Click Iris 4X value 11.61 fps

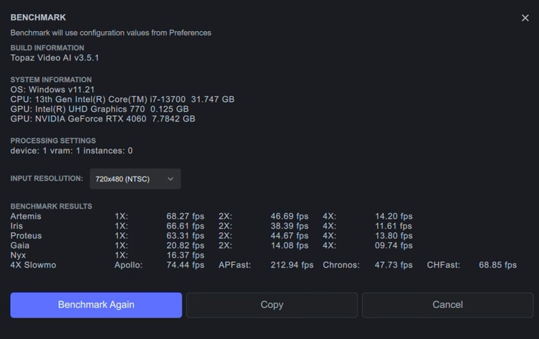(394, 226)
